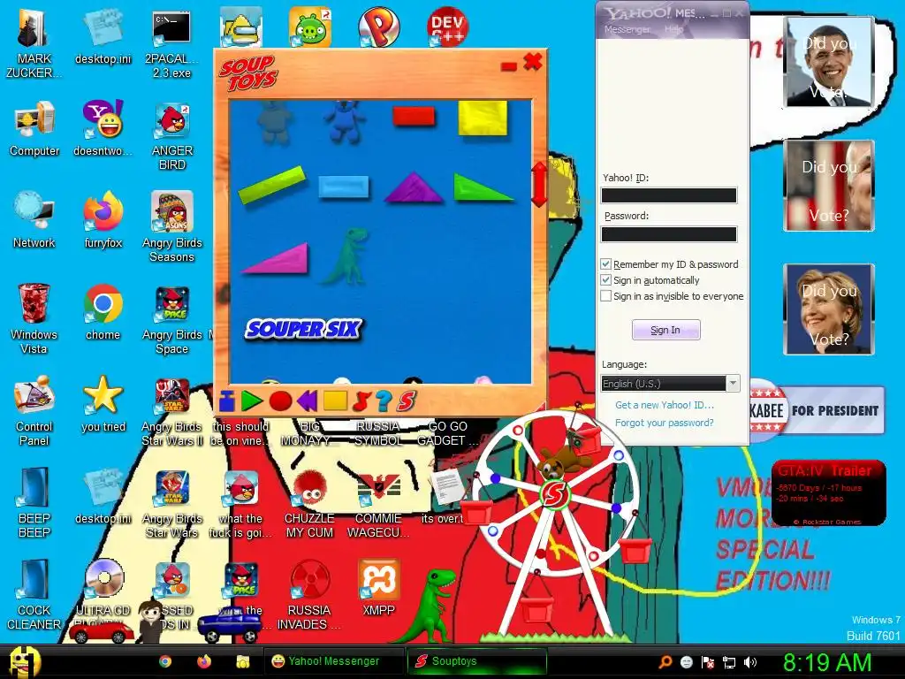Image resolution: width=905 pixels, height=679 pixels.
Task: Open the Language dropdown
Action: pyautogui.click(x=670, y=384)
